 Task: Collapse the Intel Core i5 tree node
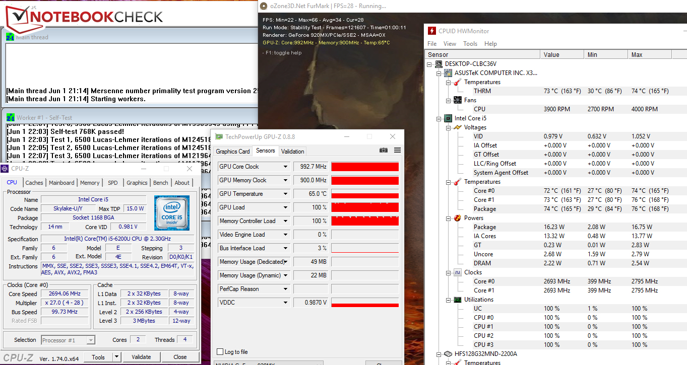pyautogui.click(x=439, y=118)
